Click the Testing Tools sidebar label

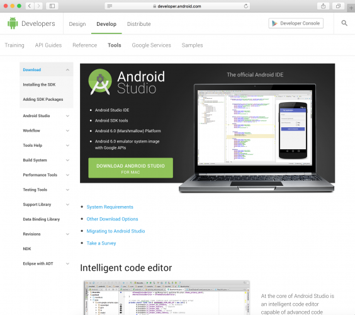pos(35,190)
